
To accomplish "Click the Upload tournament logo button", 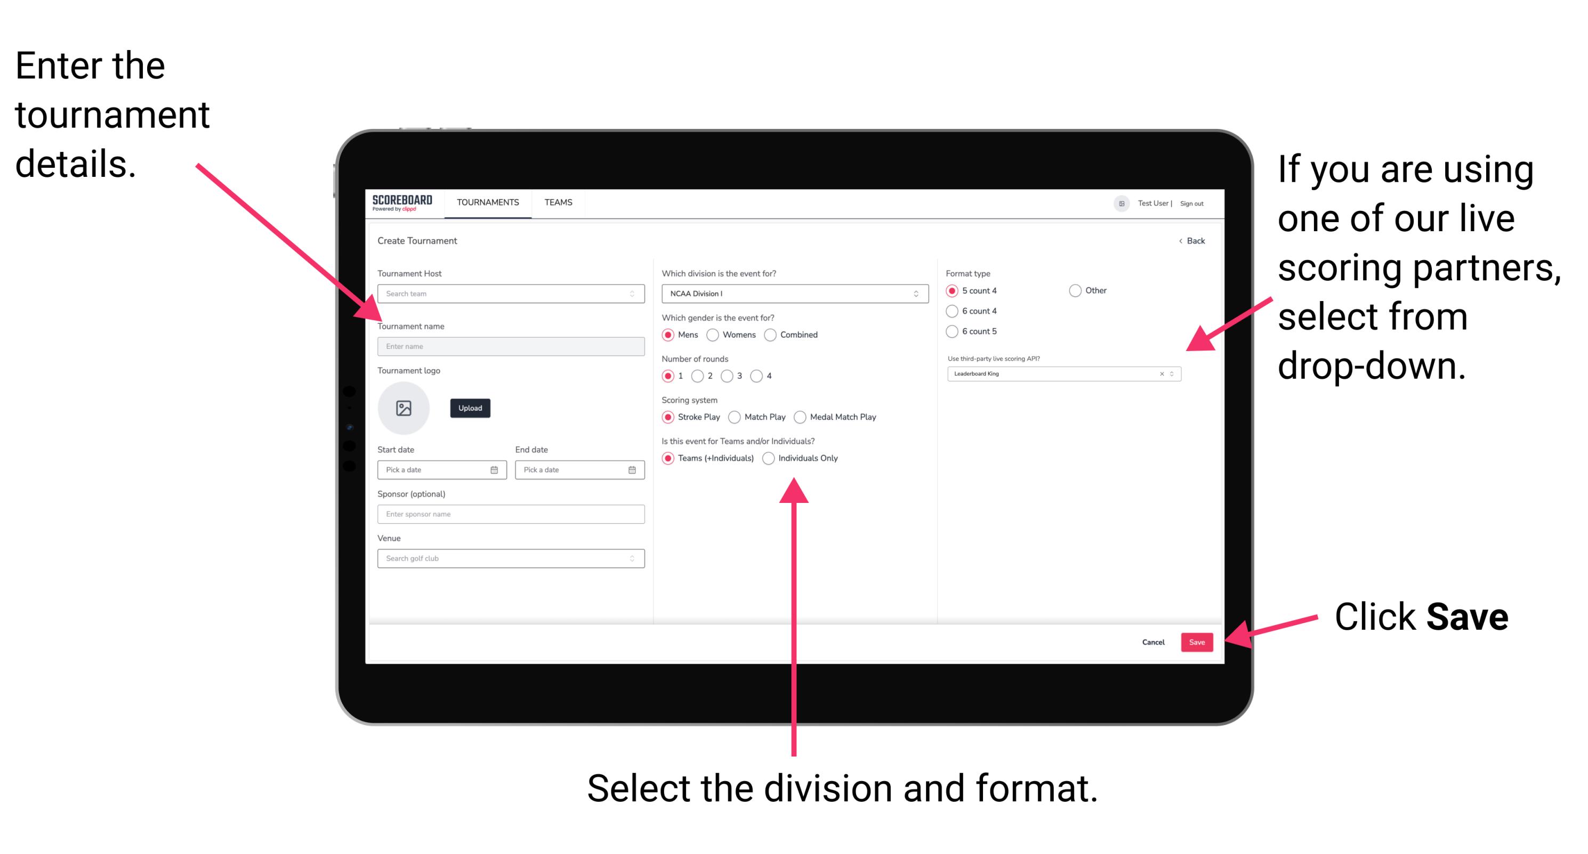I will coord(469,408).
